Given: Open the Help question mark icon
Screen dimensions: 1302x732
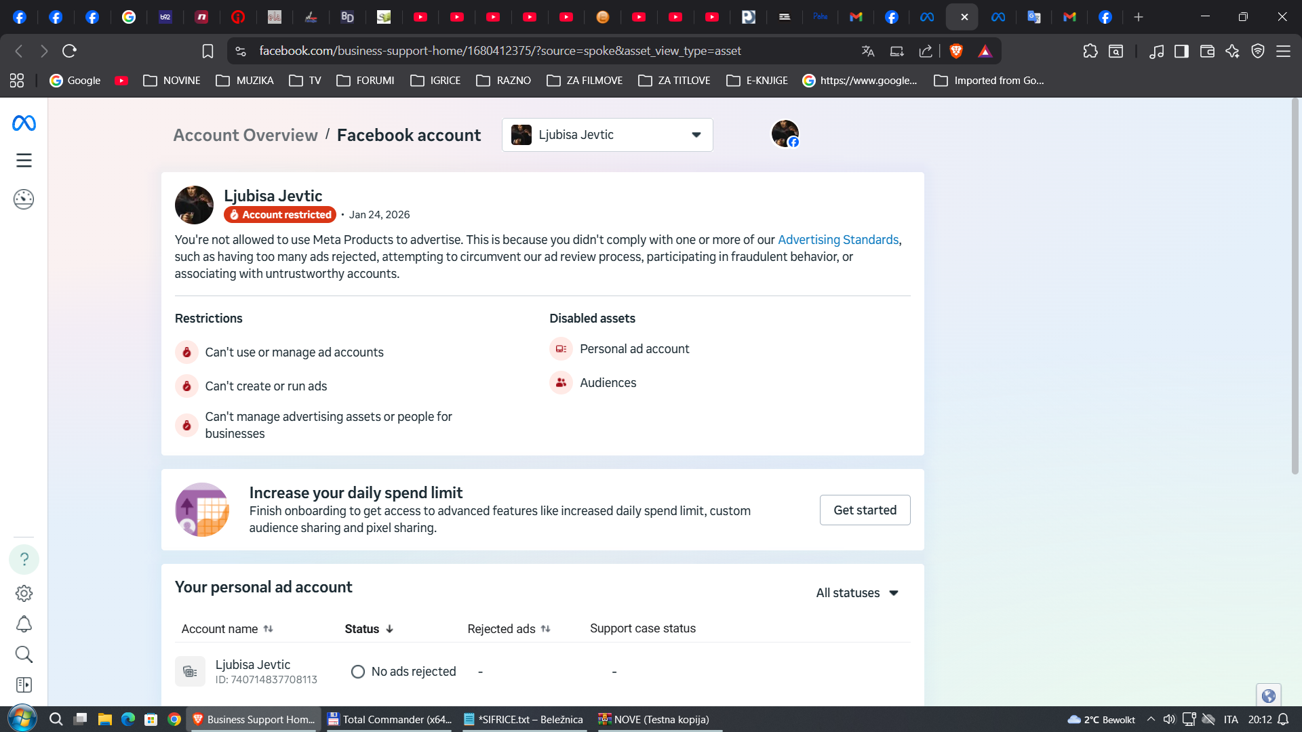Looking at the screenshot, I should (x=24, y=560).
